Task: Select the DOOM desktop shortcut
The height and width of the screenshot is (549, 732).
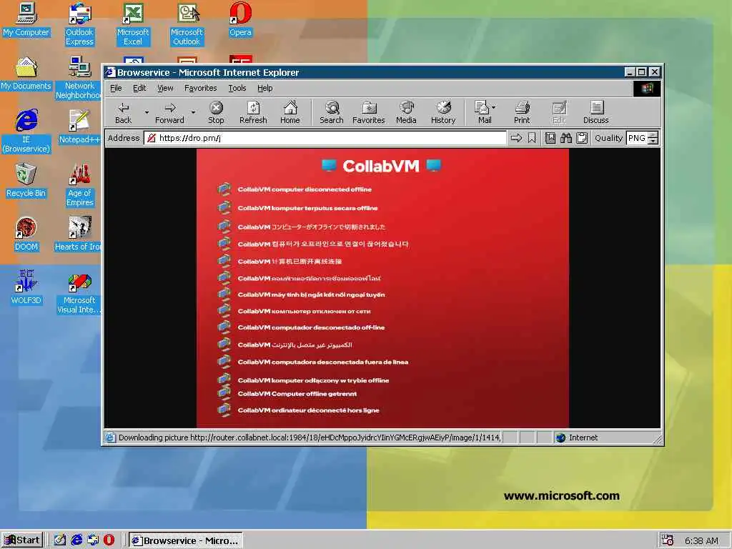Action: [26, 234]
